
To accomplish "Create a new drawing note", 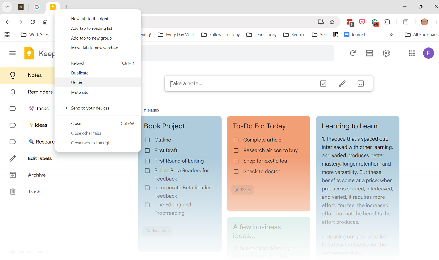I will 342,83.
